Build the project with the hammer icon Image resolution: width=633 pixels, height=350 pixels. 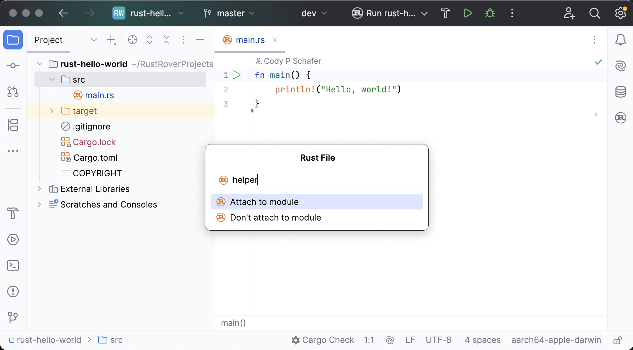(x=445, y=13)
